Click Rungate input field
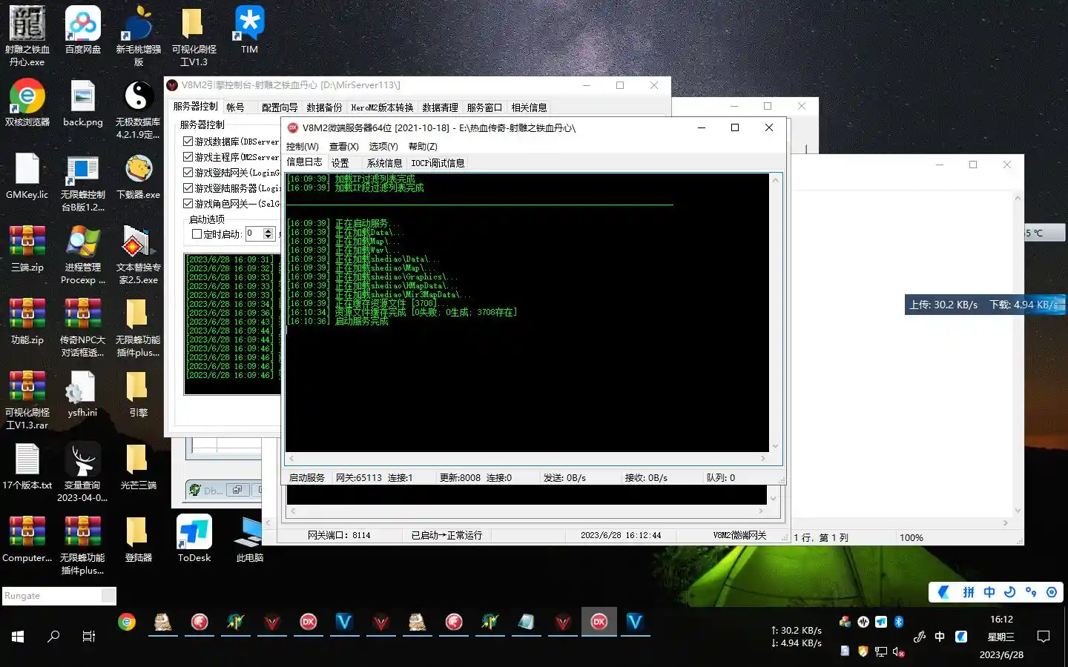The height and width of the screenshot is (667, 1068). point(52,596)
